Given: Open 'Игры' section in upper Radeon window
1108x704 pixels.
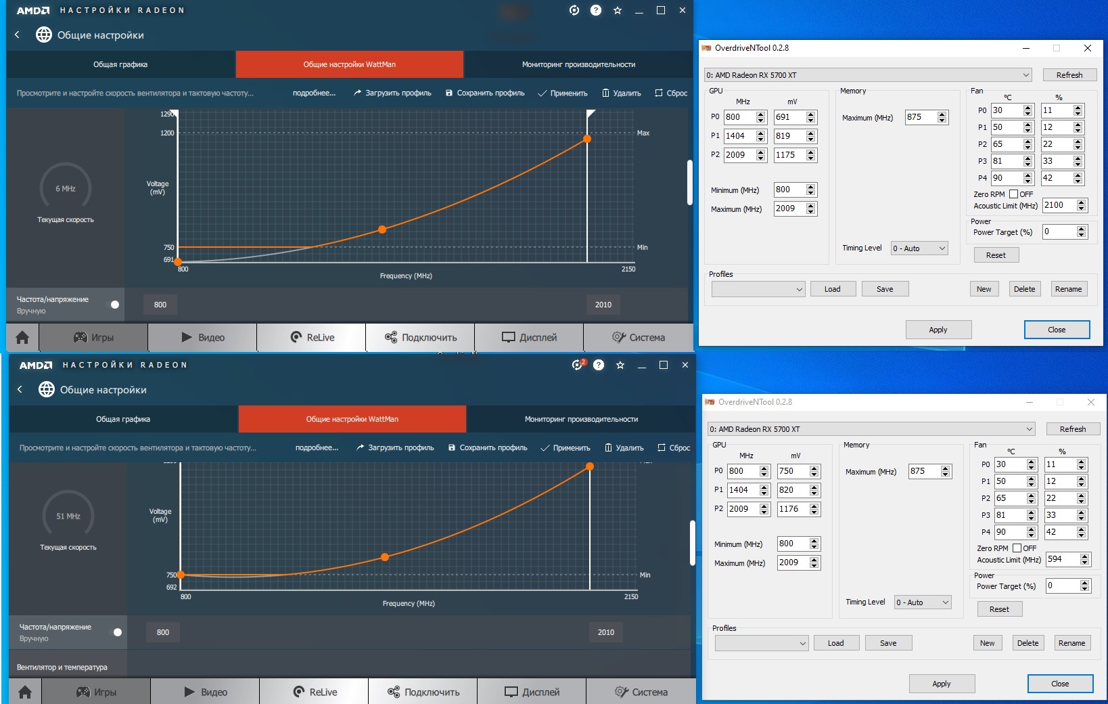Looking at the screenshot, I should [93, 337].
